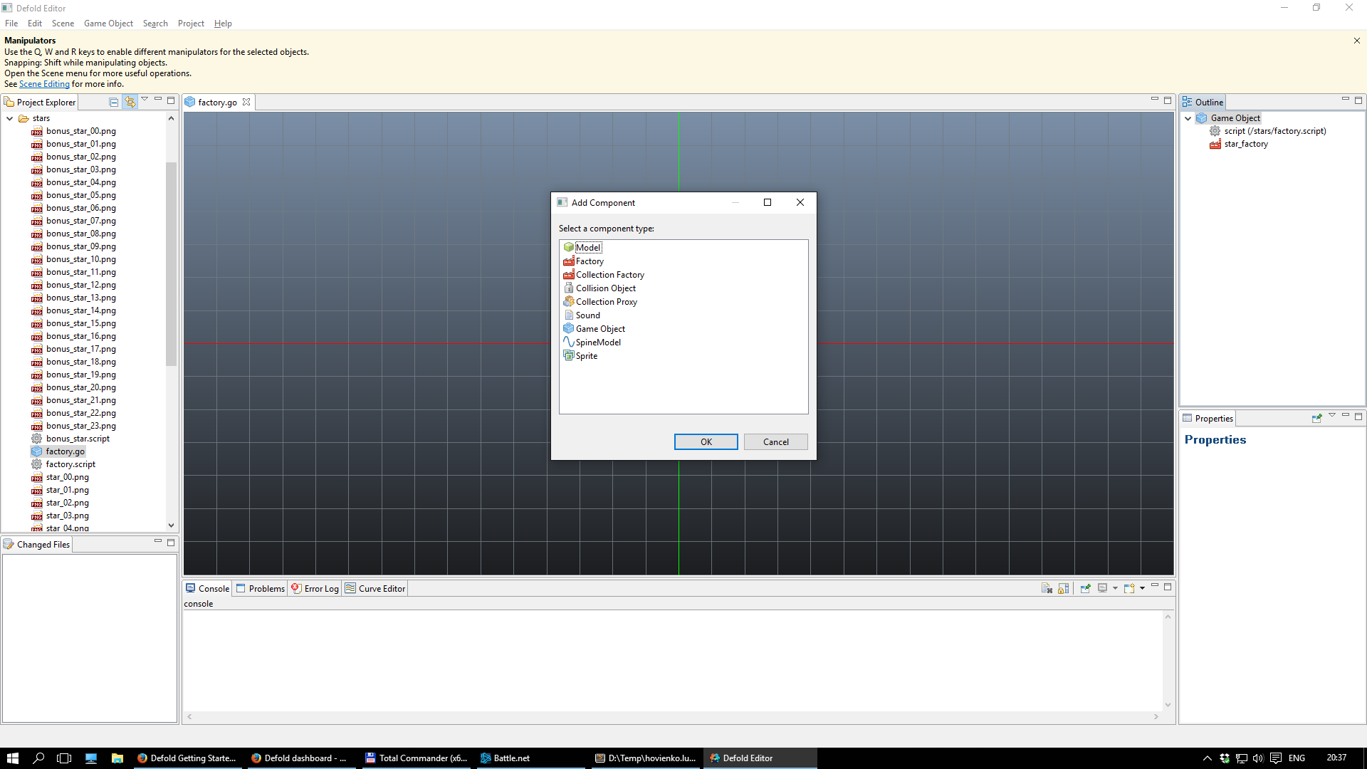Select Collection Proxy component
This screenshot has height=769, width=1367.
pos(606,302)
